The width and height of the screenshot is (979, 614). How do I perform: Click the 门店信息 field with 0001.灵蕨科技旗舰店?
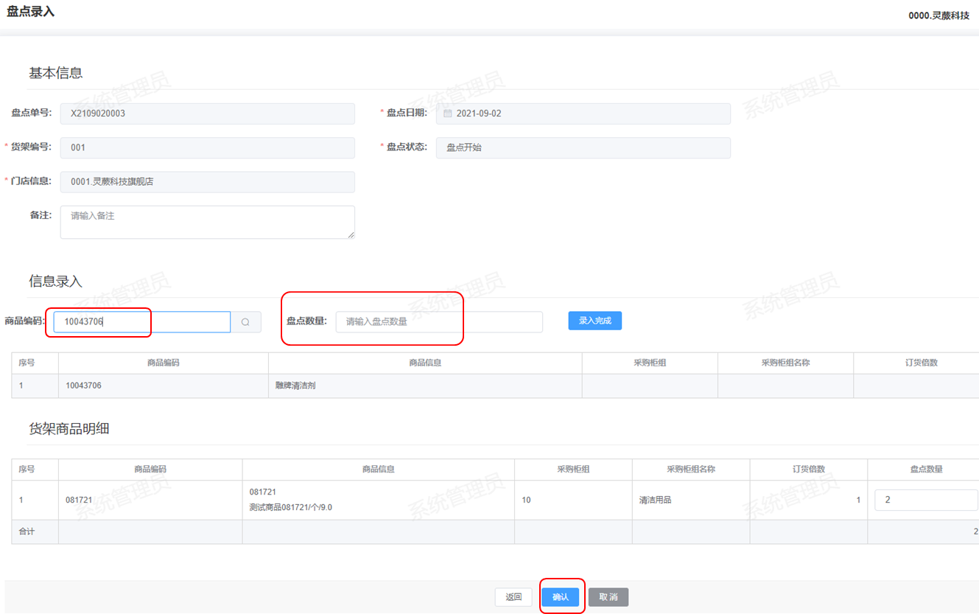click(208, 182)
